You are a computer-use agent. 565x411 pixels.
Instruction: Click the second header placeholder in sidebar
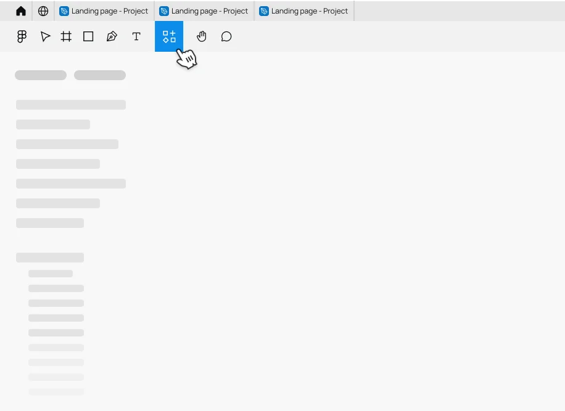pyautogui.click(x=100, y=75)
